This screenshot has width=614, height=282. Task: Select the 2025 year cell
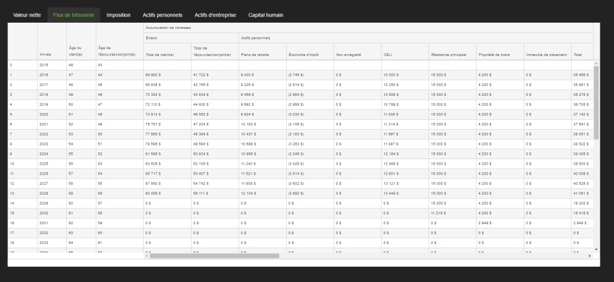click(52, 163)
